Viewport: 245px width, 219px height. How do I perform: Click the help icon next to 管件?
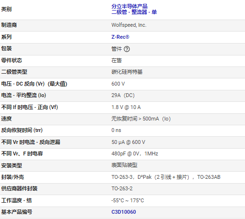(127, 49)
